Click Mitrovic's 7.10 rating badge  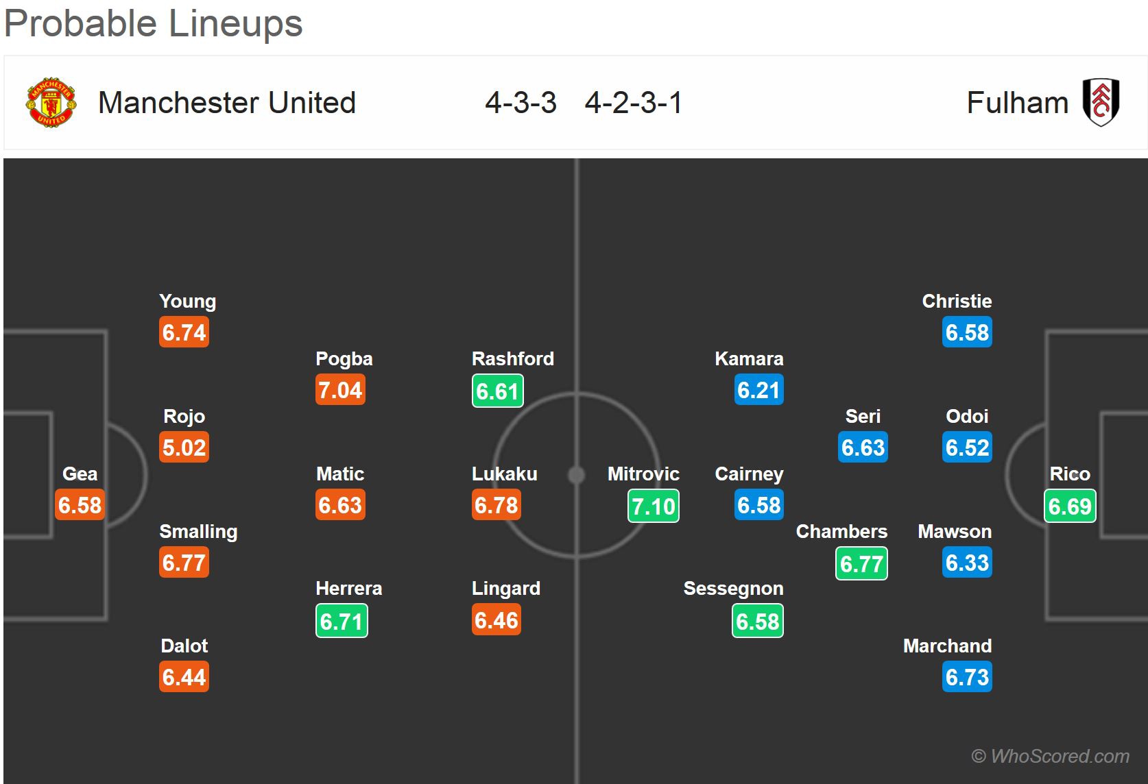coord(654,506)
